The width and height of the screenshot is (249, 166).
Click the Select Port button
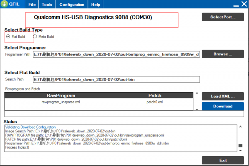(222, 17)
